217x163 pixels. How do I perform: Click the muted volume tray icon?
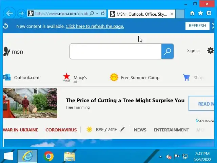169,157
